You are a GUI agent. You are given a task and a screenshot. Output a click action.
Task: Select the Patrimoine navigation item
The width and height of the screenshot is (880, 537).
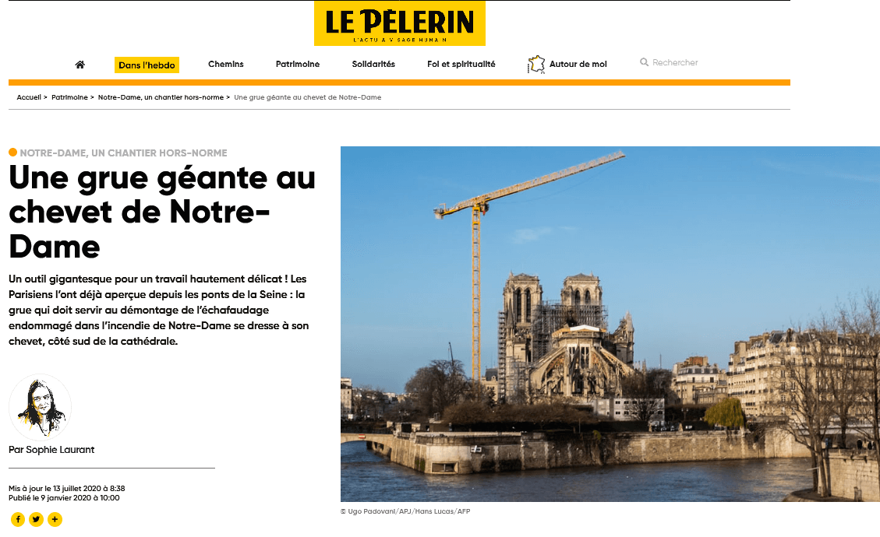coord(298,64)
